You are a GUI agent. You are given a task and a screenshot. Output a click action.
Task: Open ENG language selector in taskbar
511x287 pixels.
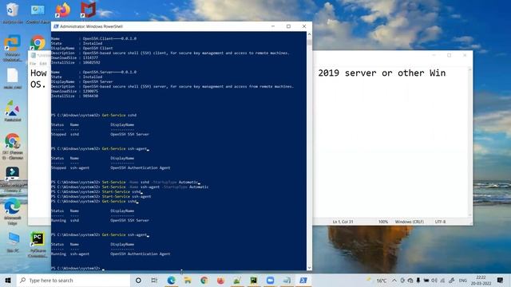462,280
